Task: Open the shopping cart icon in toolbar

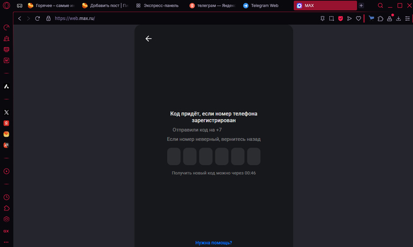Action: pos(371,18)
